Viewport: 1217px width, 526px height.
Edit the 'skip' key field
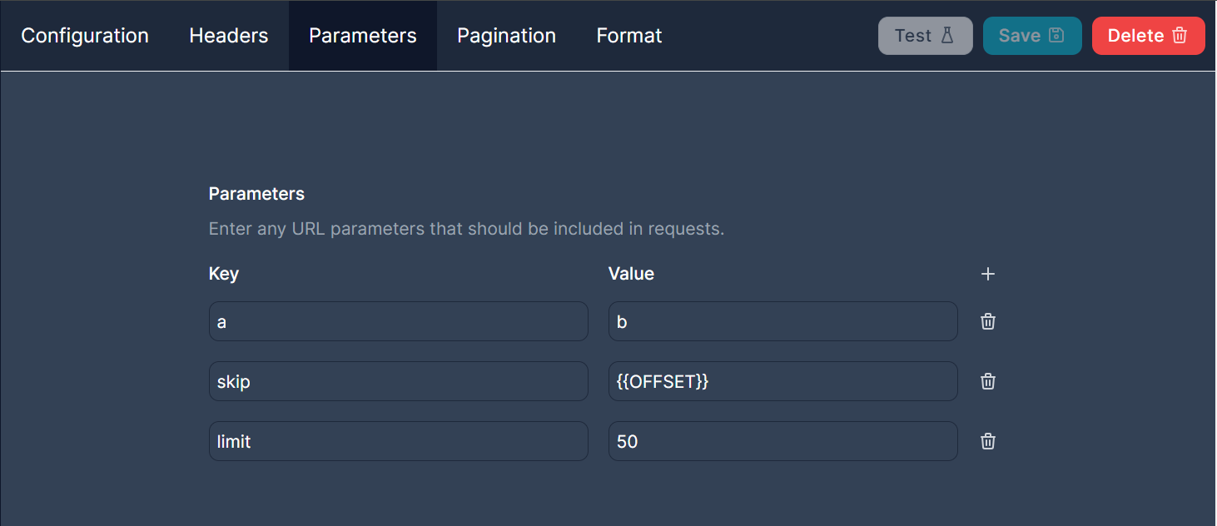[398, 381]
